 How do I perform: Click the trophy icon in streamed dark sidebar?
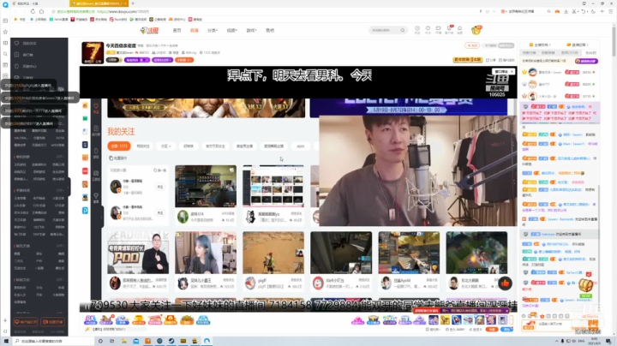pos(96,197)
